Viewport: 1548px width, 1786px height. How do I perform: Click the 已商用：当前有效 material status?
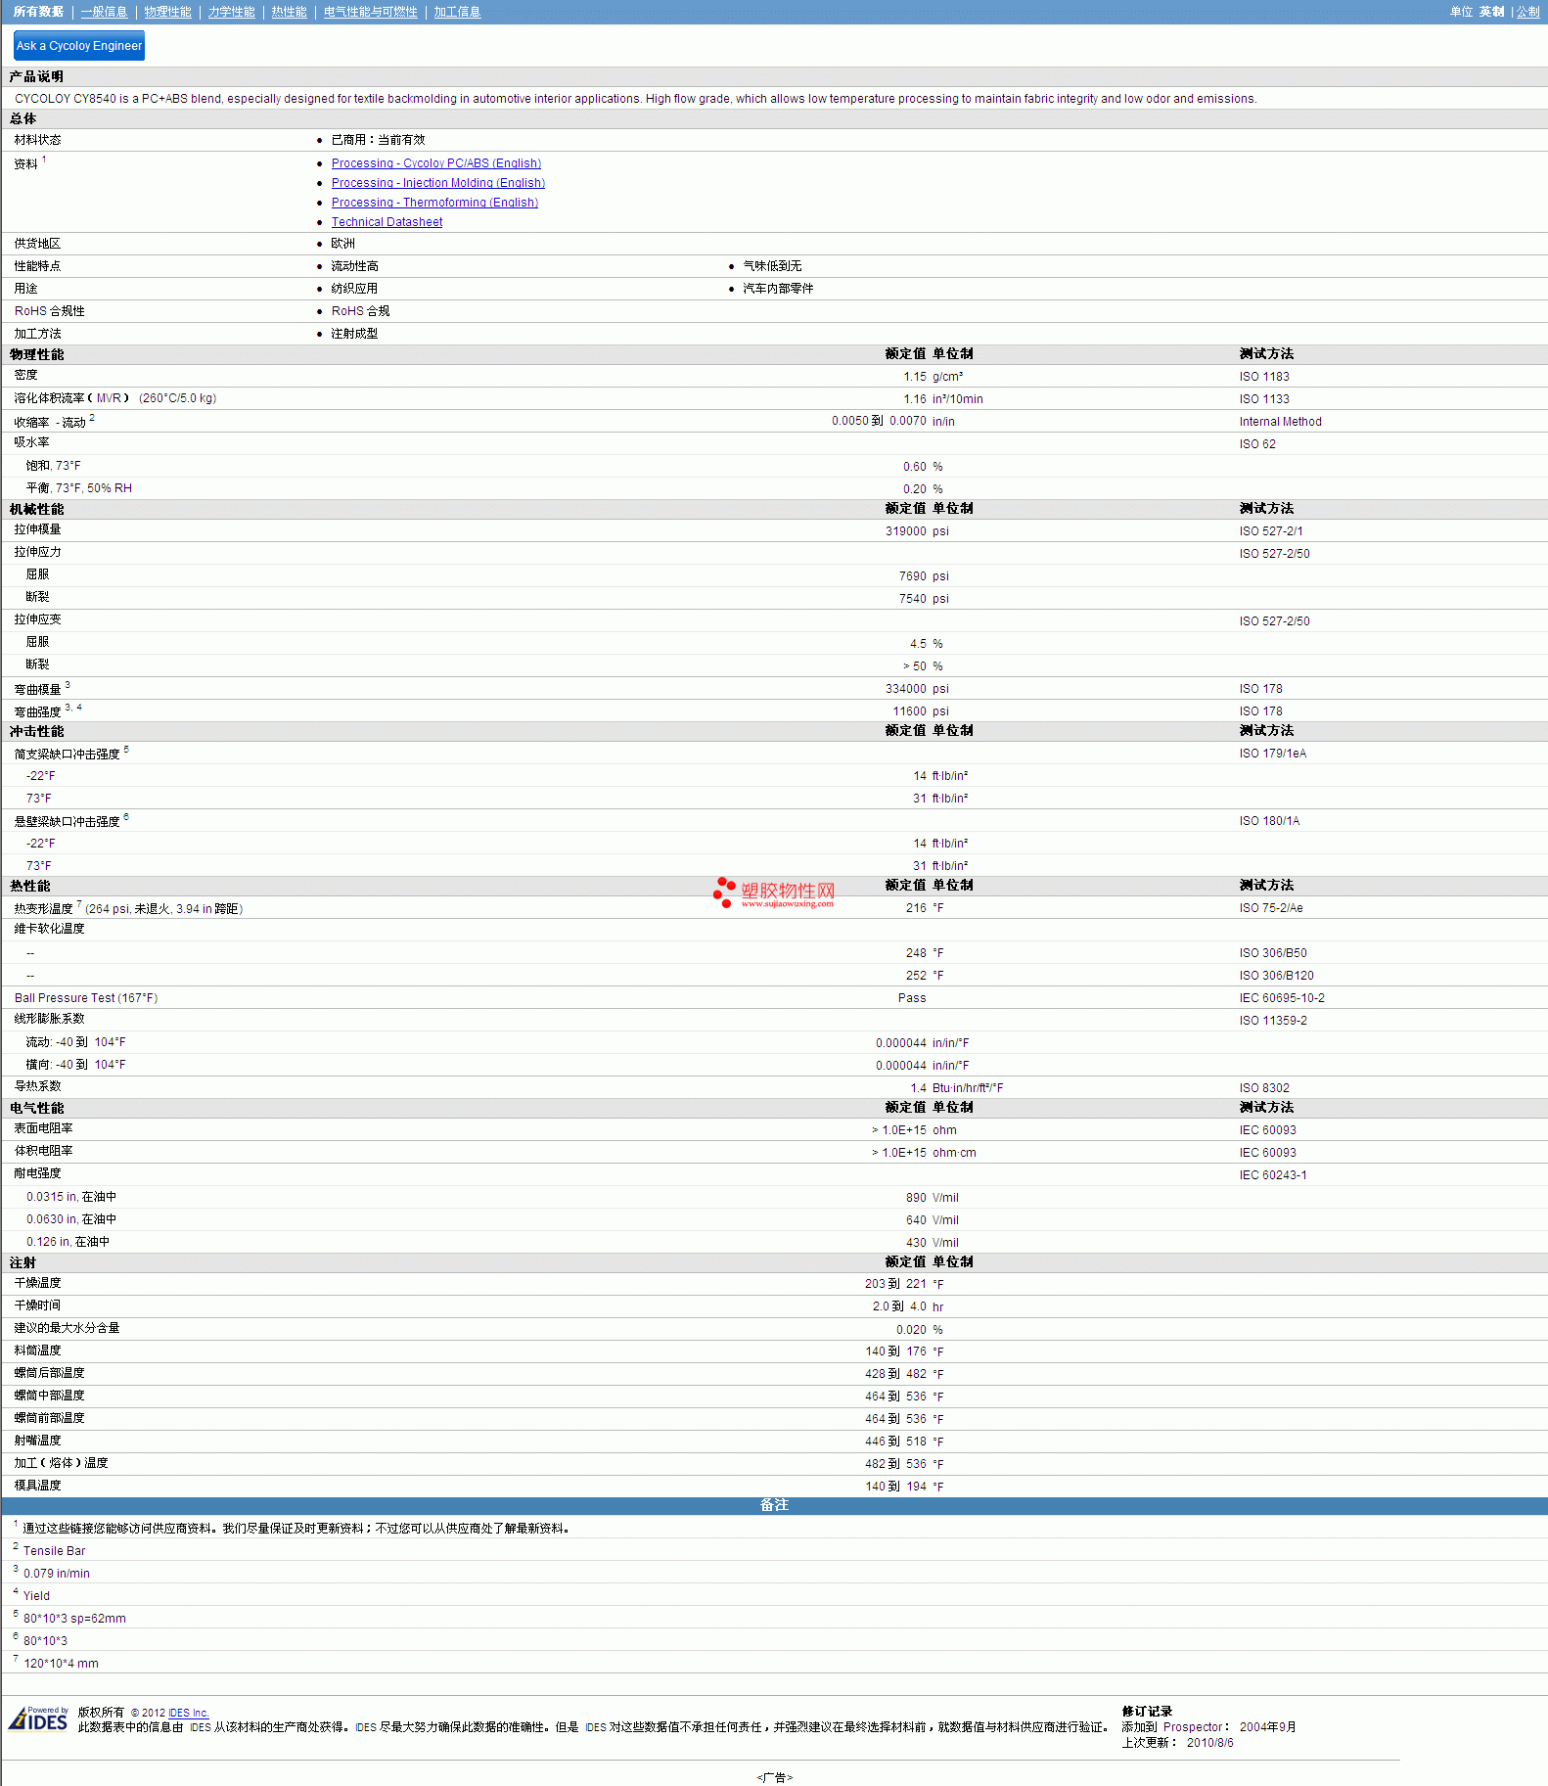click(x=378, y=140)
